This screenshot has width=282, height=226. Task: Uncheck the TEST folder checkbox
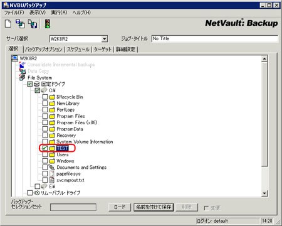(45, 148)
